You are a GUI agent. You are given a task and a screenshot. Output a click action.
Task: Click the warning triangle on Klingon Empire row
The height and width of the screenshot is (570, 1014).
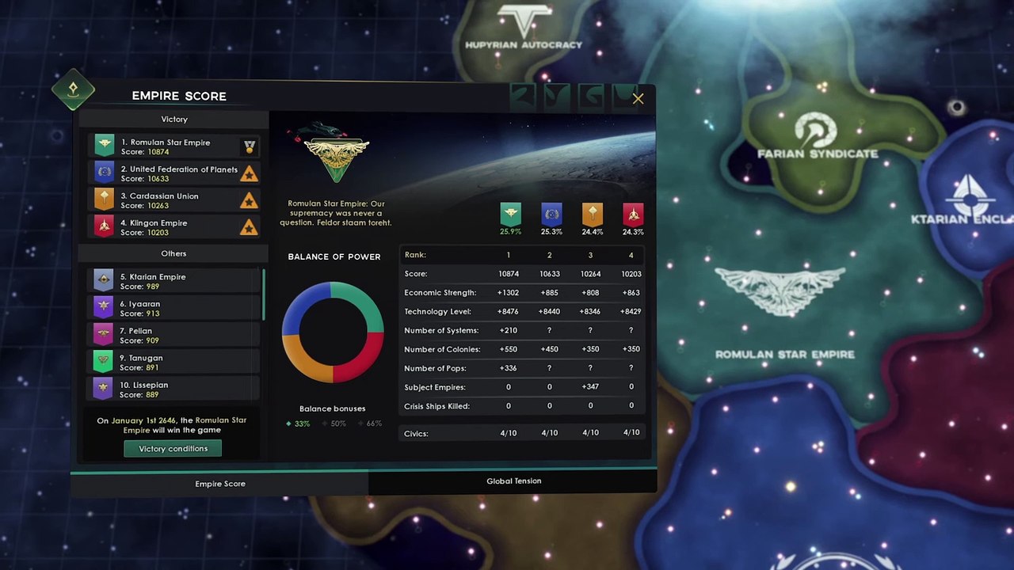point(250,228)
